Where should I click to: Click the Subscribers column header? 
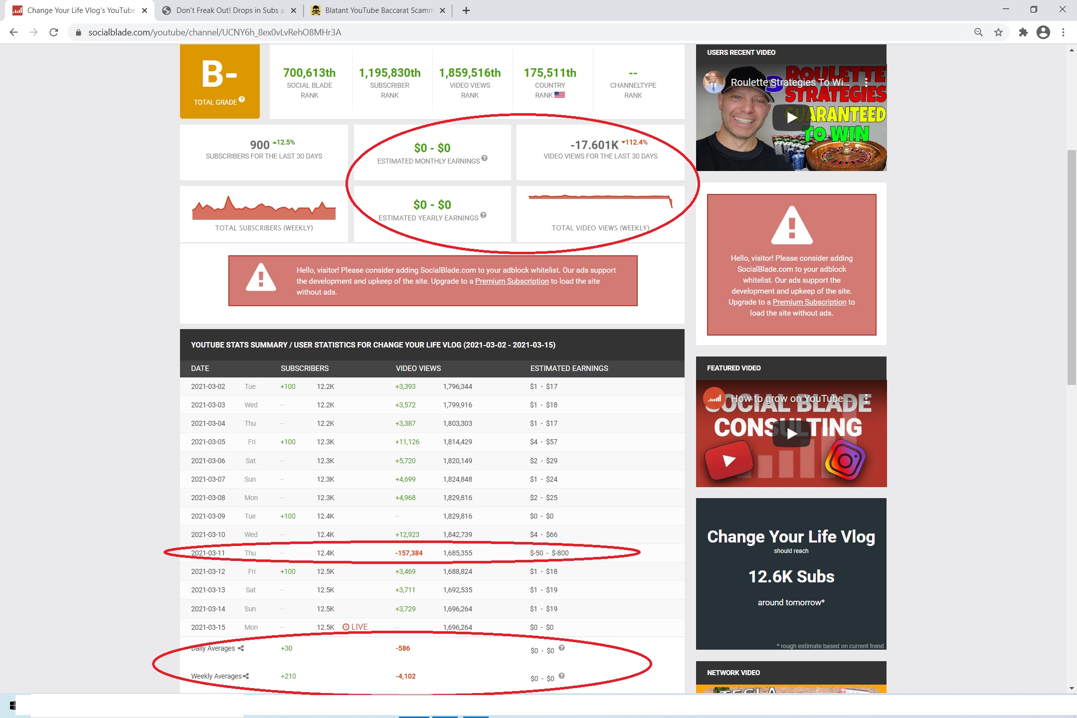[x=305, y=368]
